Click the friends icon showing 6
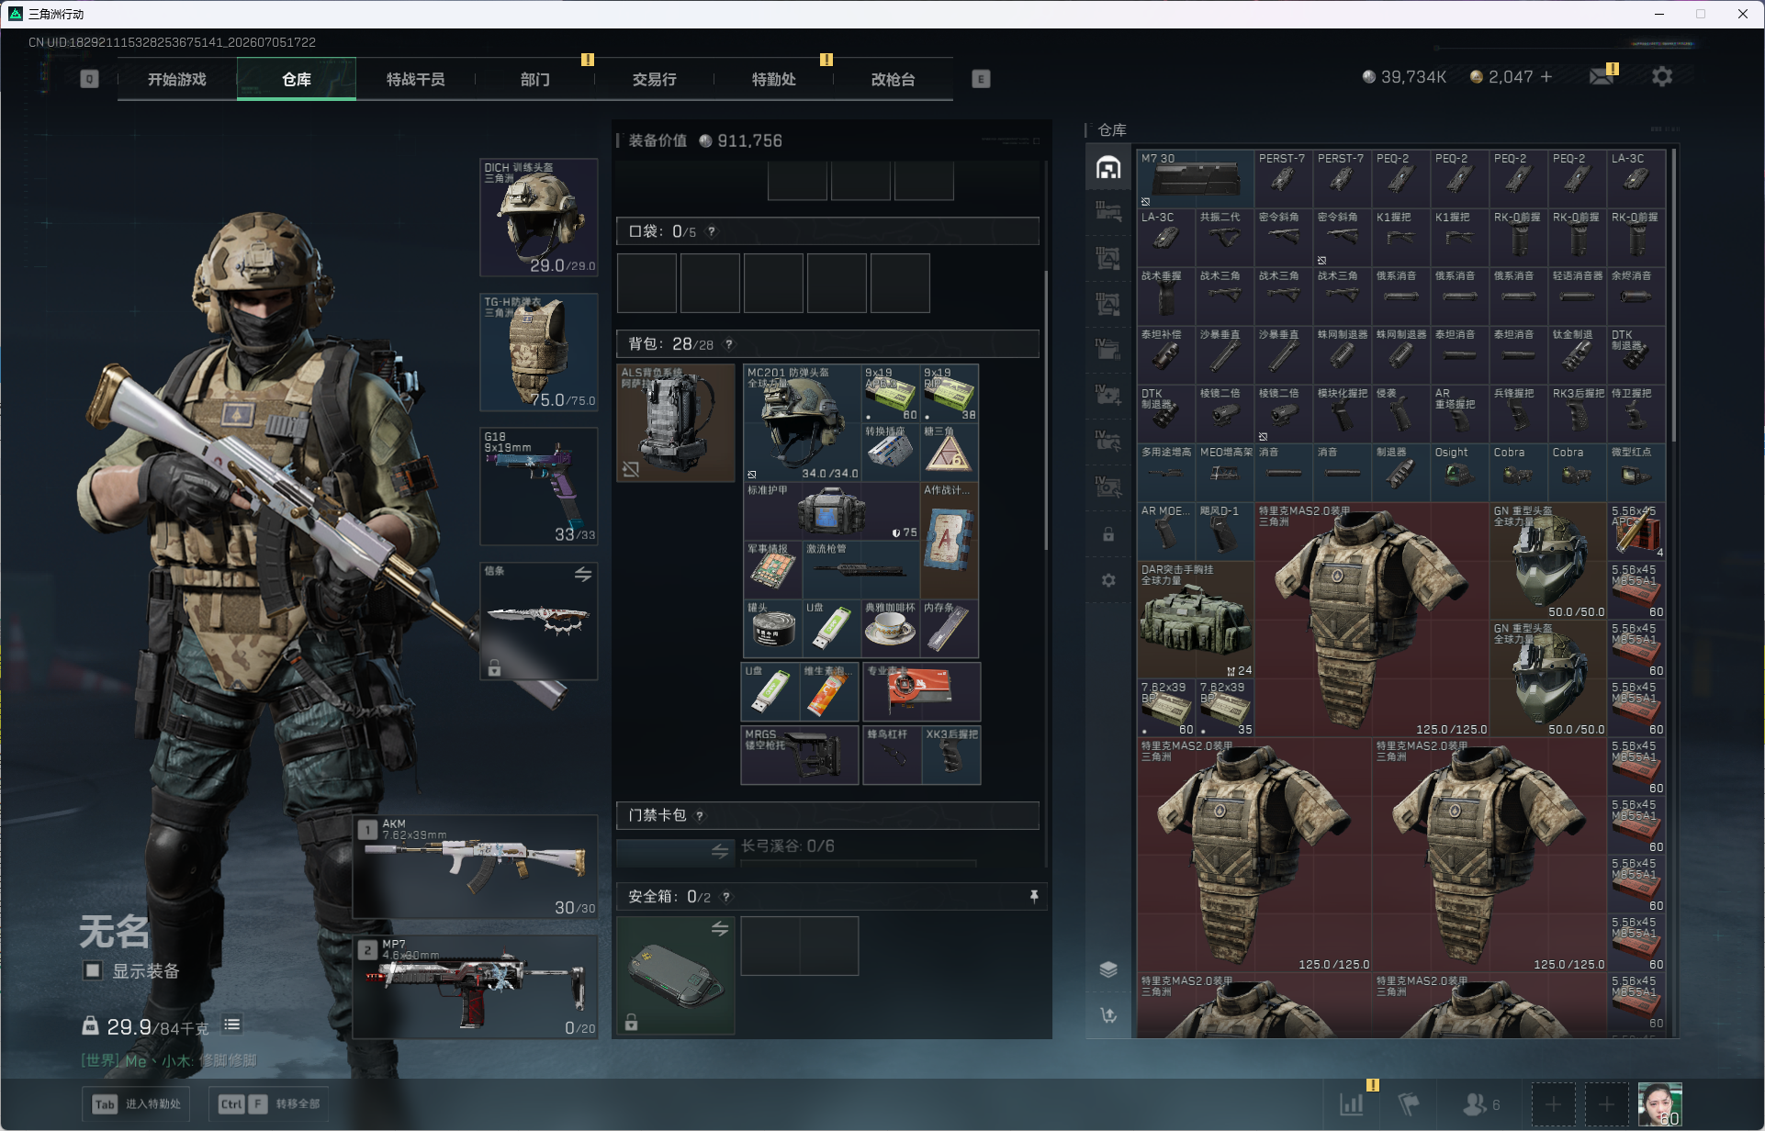This screenshot has width=1765, height=1131. 1481,1103
